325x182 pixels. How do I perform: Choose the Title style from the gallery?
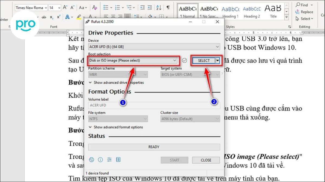tap(273, 10)
